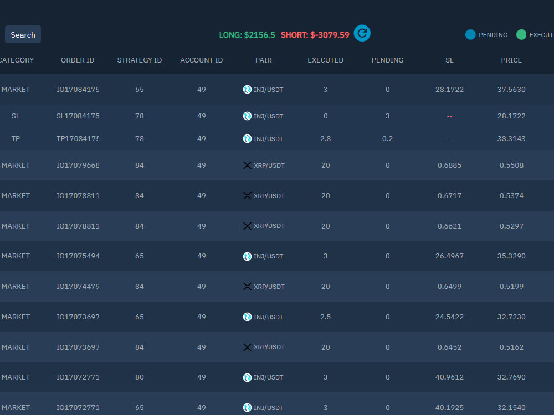Click SL value 0.6499
This screenshot has width=554, height=415.
pyautogui.click(x=449, y=286)
